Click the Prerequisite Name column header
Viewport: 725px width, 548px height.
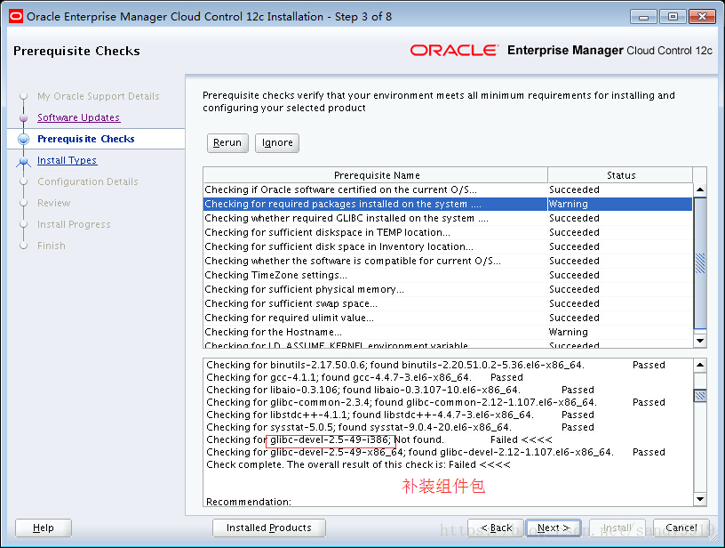(376, 175)
